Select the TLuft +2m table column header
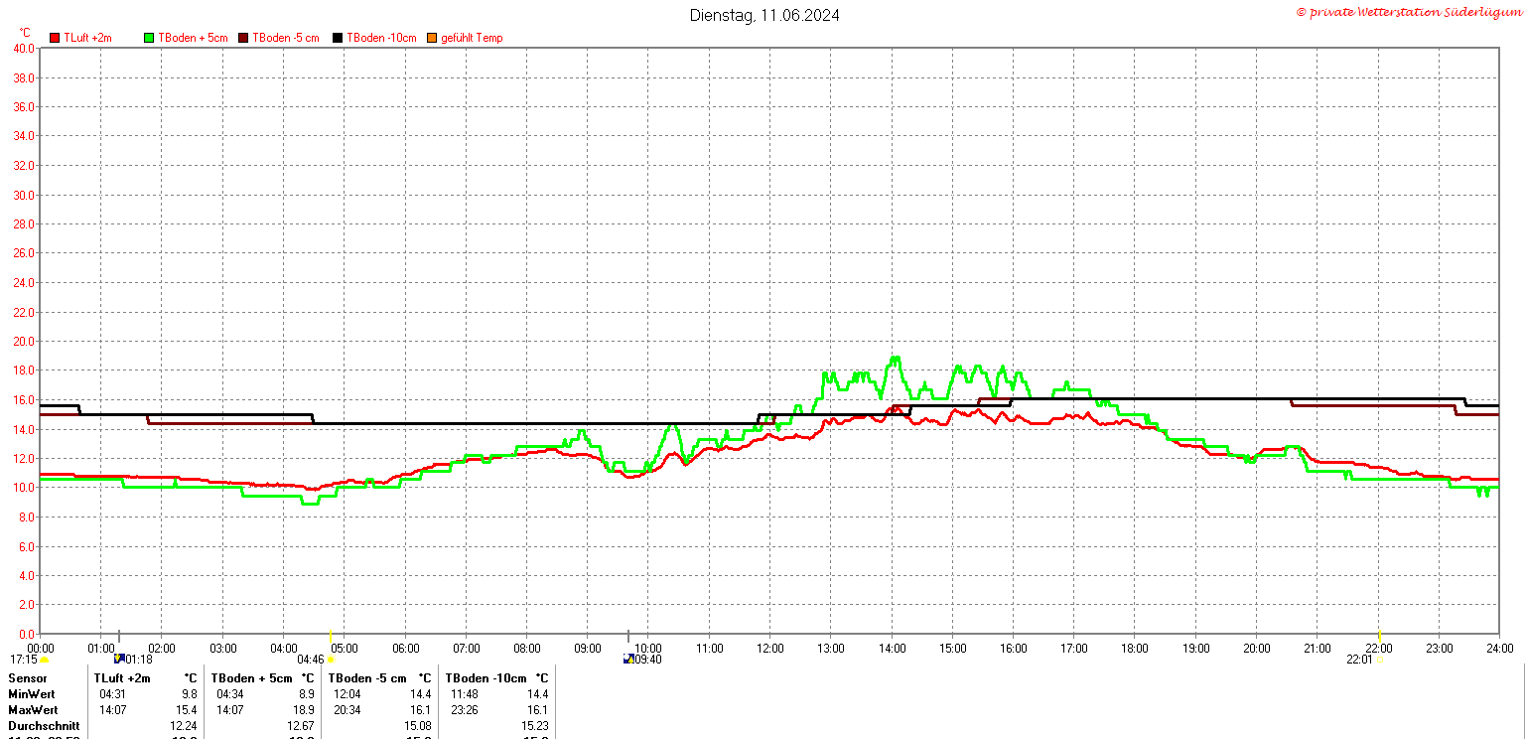The width and height of the screenshot is (1525, 739). (x=122, y=677)
